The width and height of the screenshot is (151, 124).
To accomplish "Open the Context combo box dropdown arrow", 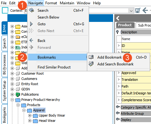I will 131,11.
